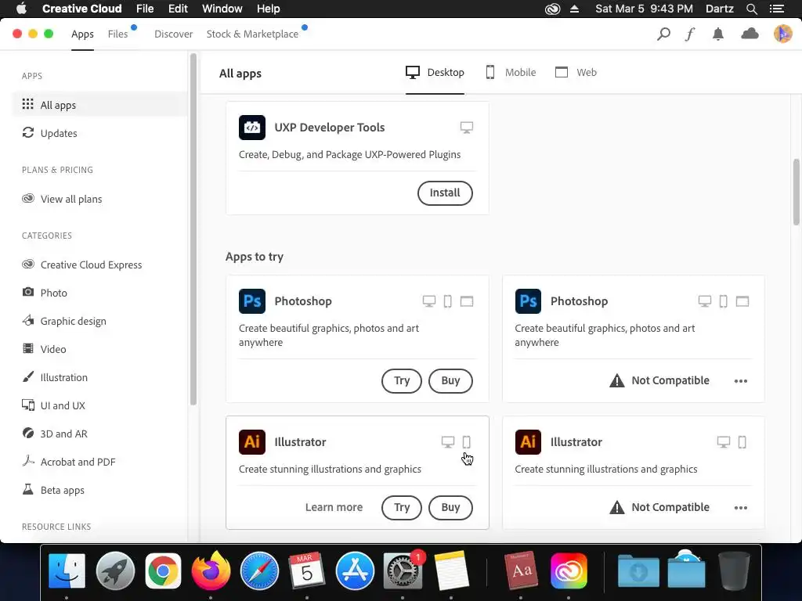Open the Help menu
This screenshot has width=802, height=601.
(x=268, y=9)
